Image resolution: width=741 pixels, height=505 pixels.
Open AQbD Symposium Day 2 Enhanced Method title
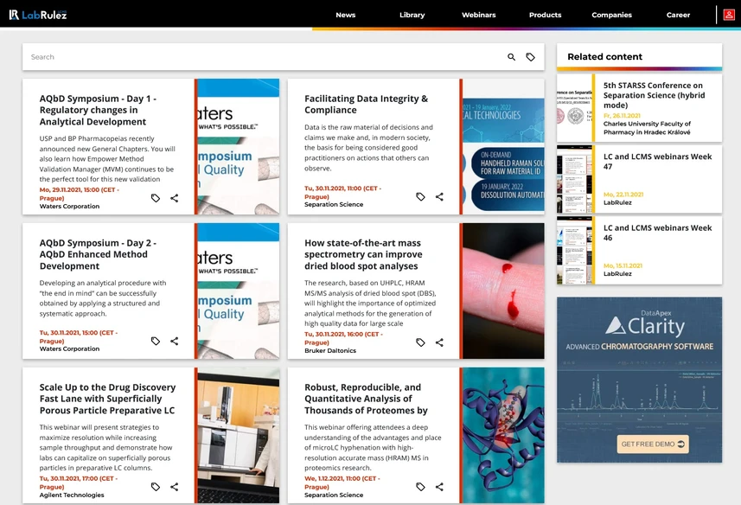click(x=98, y=254)
